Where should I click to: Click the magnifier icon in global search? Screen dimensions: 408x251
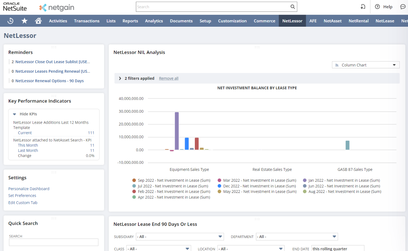293,7
